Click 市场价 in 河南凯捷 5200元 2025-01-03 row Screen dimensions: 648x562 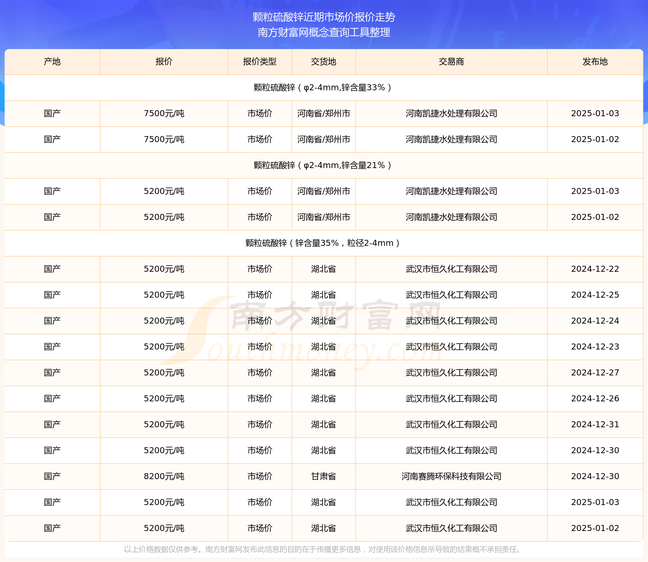[x=260, y=191]
